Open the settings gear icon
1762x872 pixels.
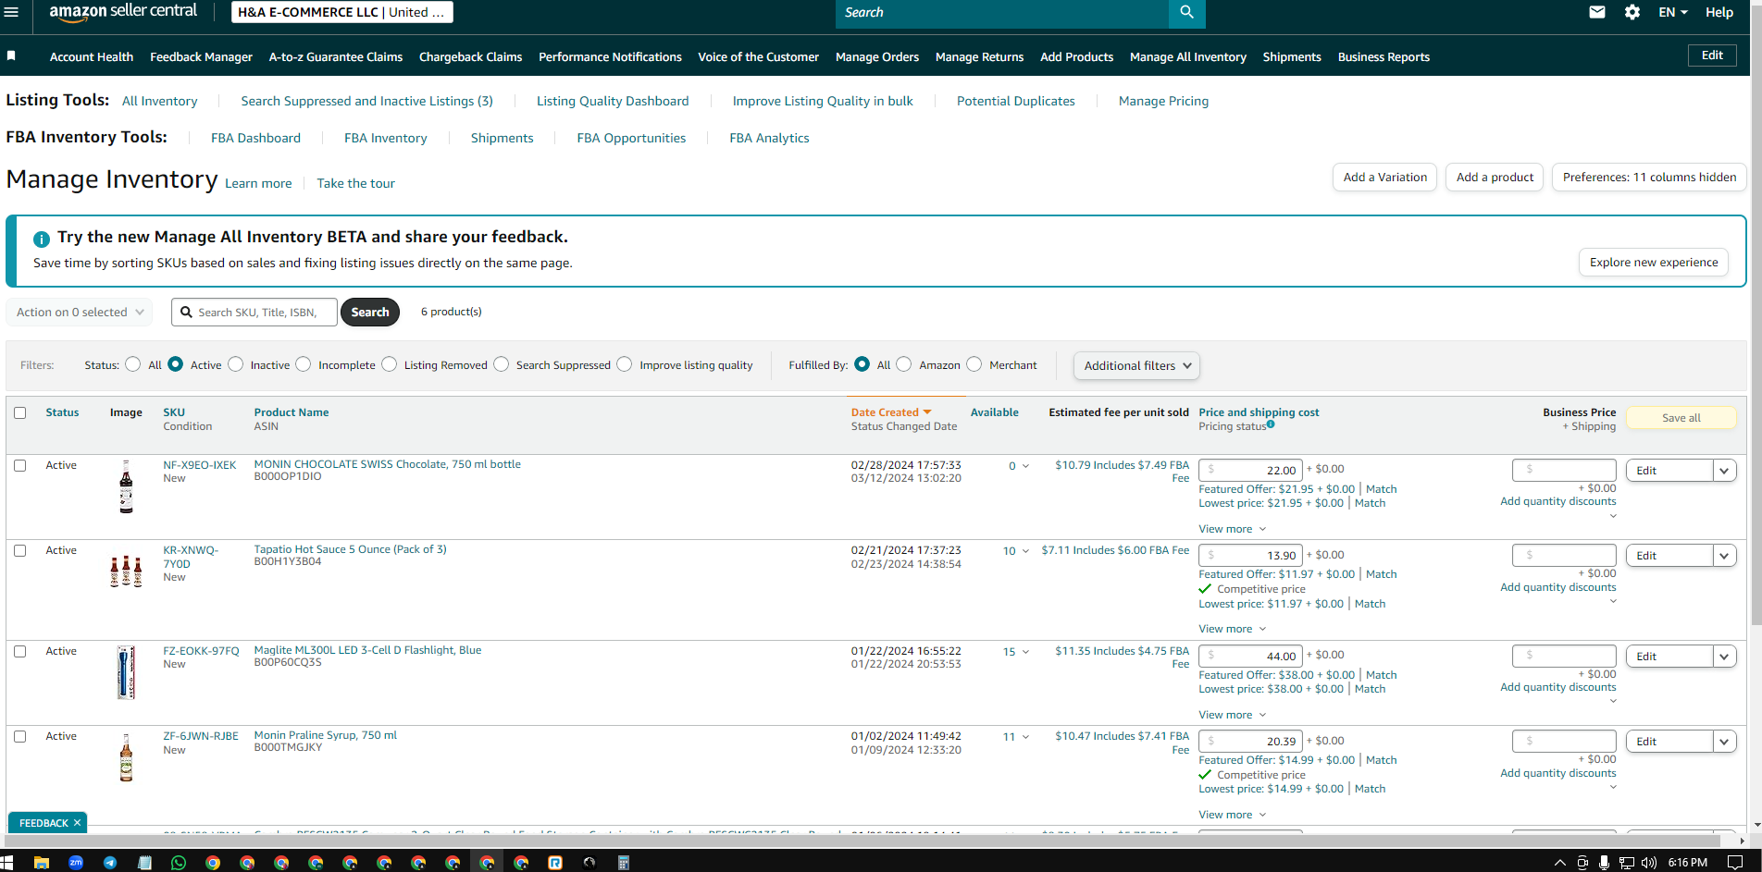click(1632, 12)
